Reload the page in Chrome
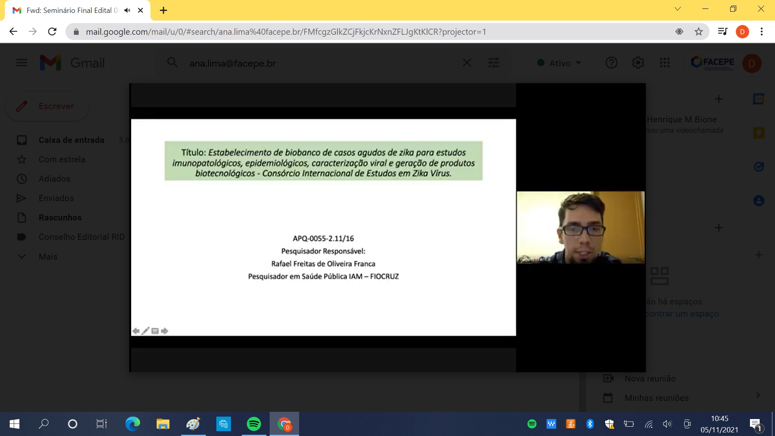The width and height of the screenshot is (775, 436). pos(52,31)
